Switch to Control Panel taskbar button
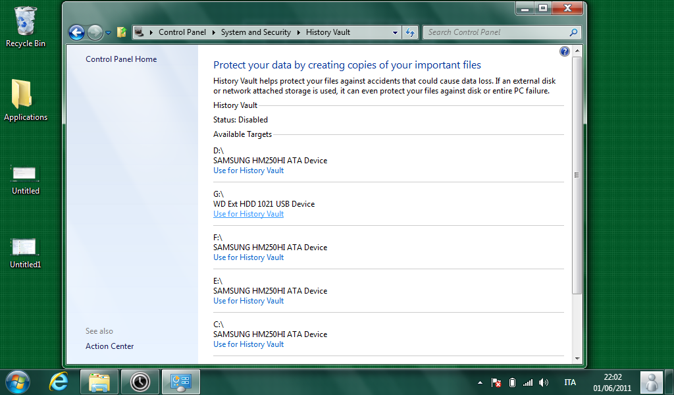Image resolution: width=674 pixels, height=395 pixels. [181, 382]
